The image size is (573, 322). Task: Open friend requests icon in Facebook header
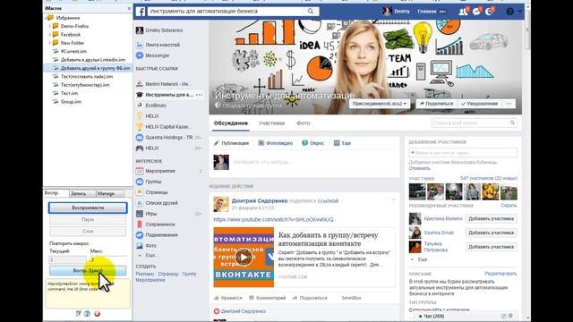pos(463,12)
